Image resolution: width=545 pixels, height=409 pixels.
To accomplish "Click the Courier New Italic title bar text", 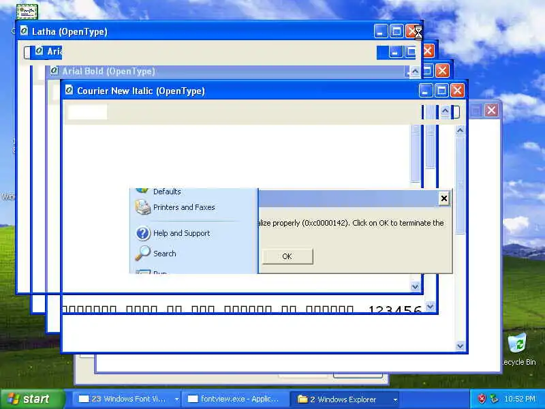I will pyautogui.click(x=141, y=91).
